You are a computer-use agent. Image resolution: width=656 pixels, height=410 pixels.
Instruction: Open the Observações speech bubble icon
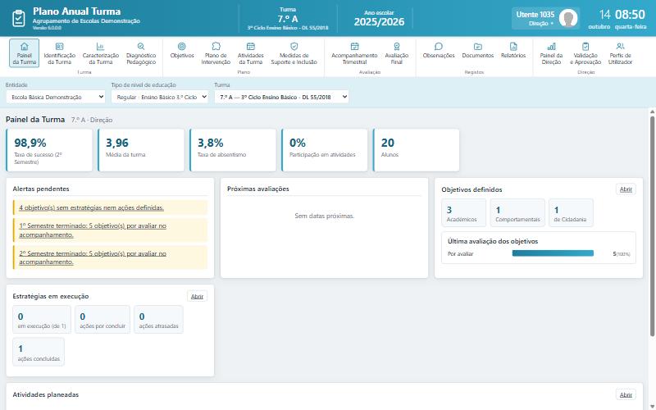(439, 46)
